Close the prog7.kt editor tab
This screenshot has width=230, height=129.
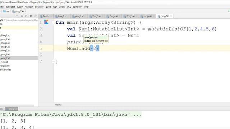coord(171,16)
